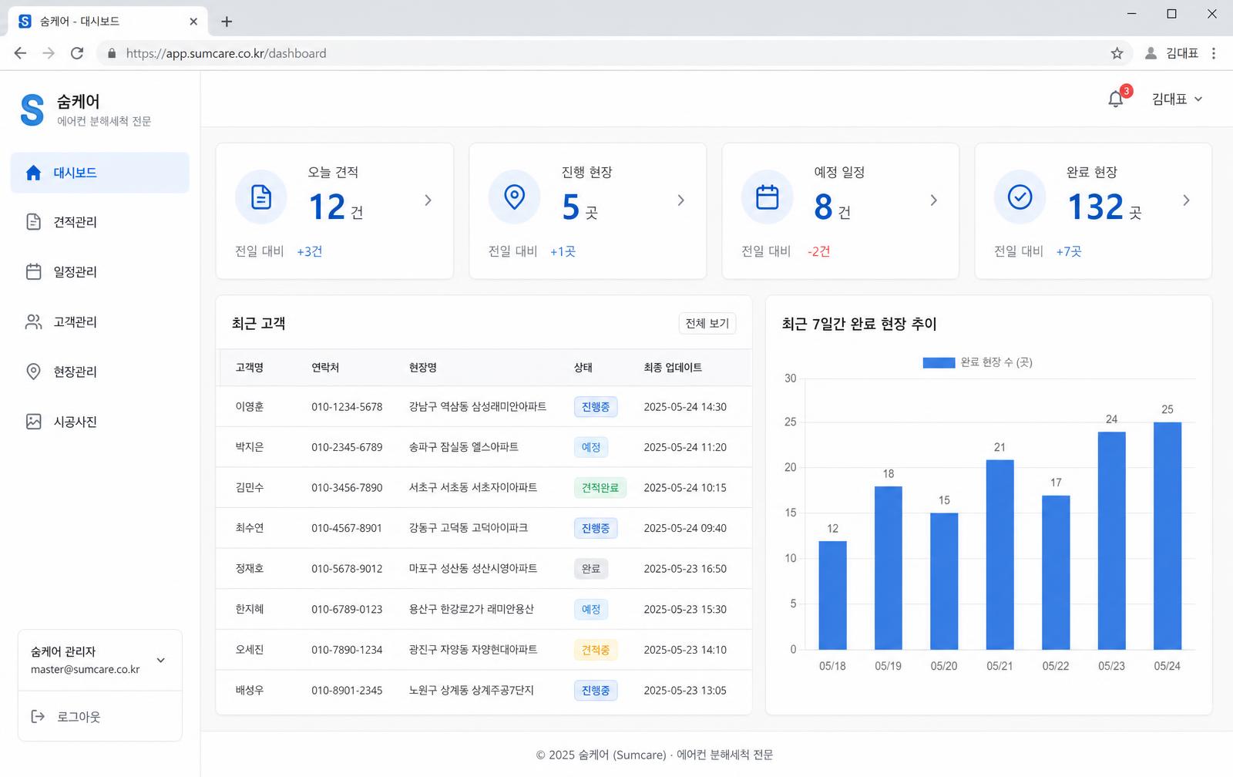Click the 완료 badge for 정재호
The width and height of the screenshot is (1233, 777).
pos(591,569)
